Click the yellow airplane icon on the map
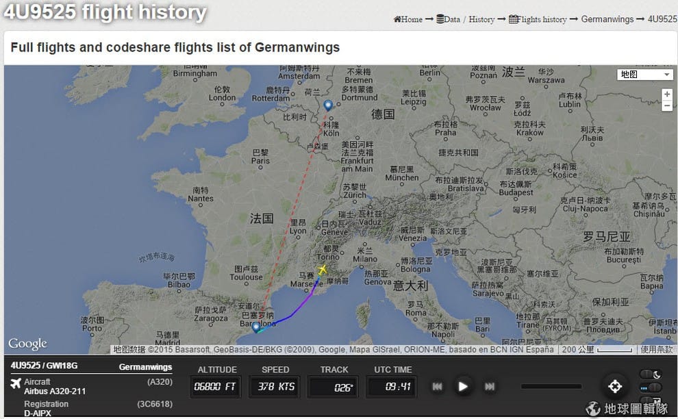Screen dimensions: 678x419 322,270
